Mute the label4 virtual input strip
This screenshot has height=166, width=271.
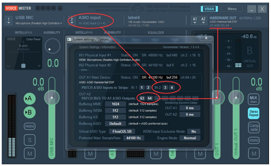[x=156, y=153]
